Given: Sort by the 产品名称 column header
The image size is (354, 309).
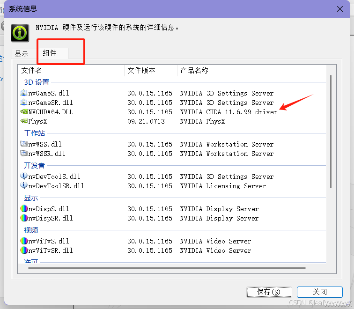Looking at the screenshot, I should click(252, 70).
